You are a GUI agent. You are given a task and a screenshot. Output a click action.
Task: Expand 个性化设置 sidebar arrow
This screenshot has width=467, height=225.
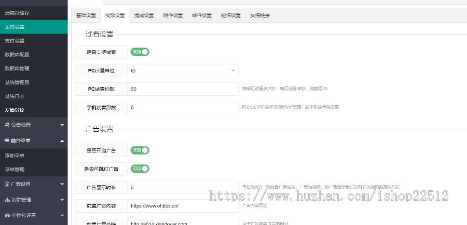[62, 216]
